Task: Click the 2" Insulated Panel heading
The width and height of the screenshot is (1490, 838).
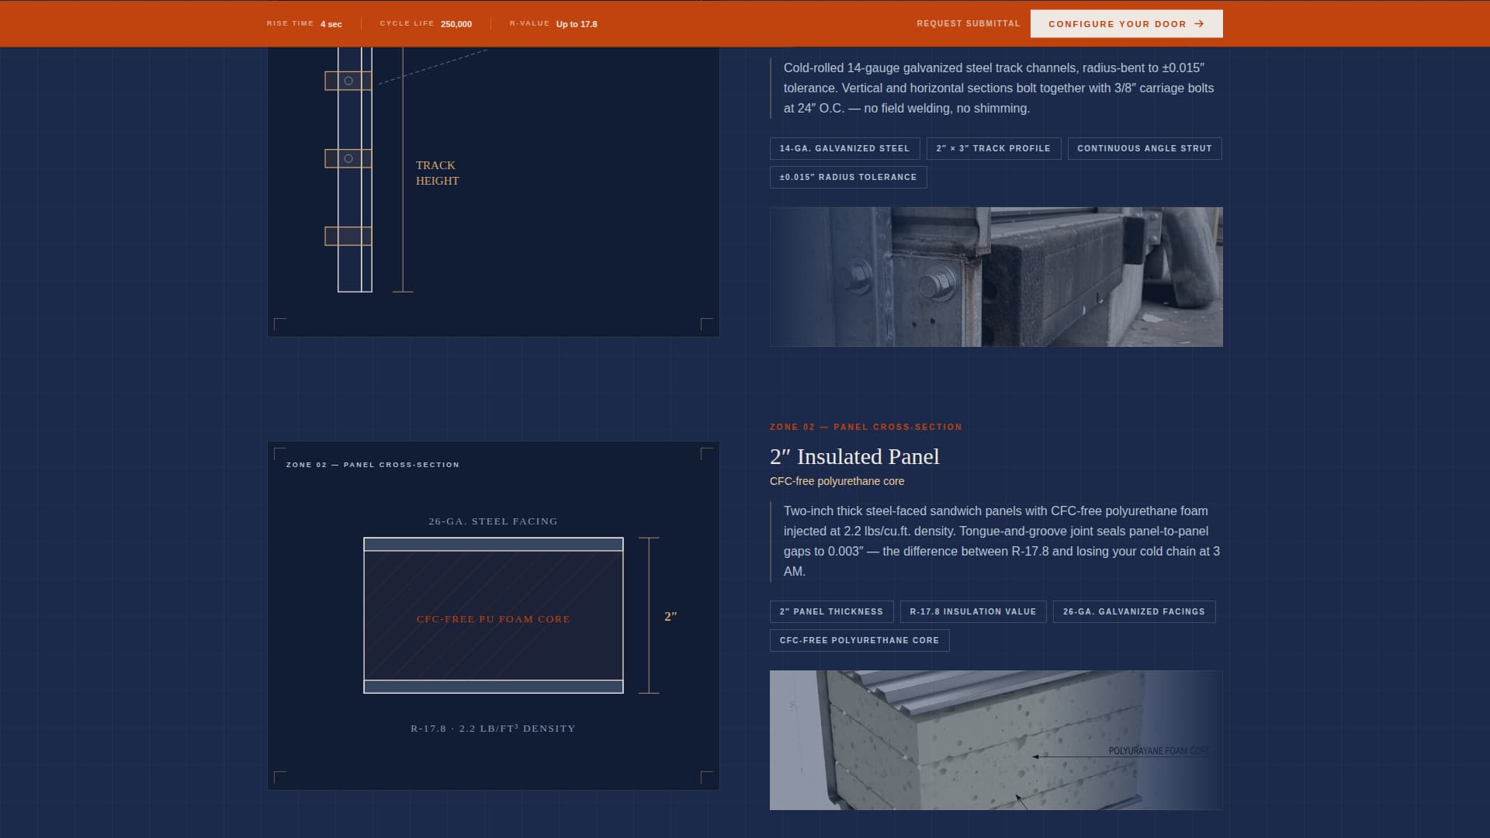Action: 854,457
